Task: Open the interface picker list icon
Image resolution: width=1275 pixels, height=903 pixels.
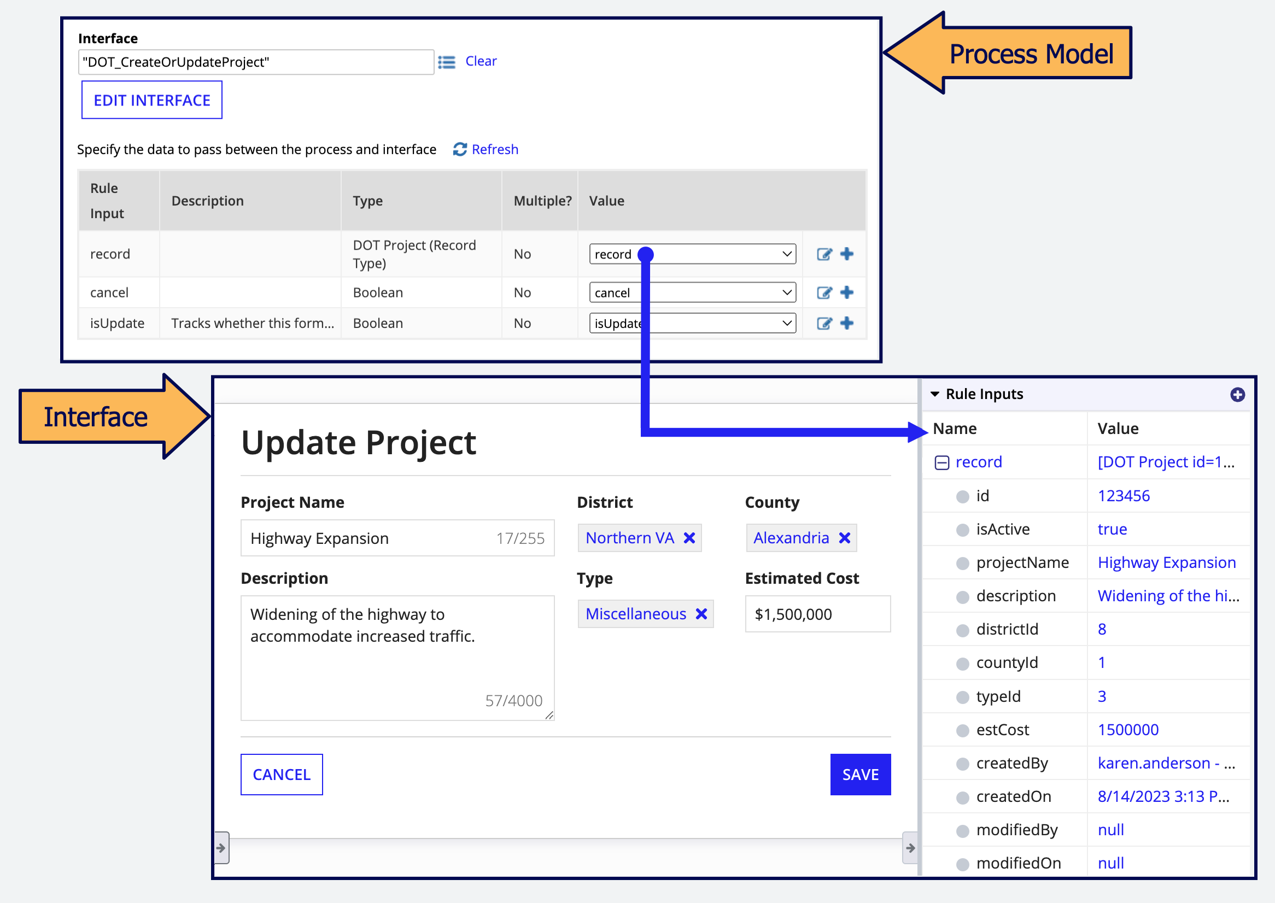Action: [446, 62]
